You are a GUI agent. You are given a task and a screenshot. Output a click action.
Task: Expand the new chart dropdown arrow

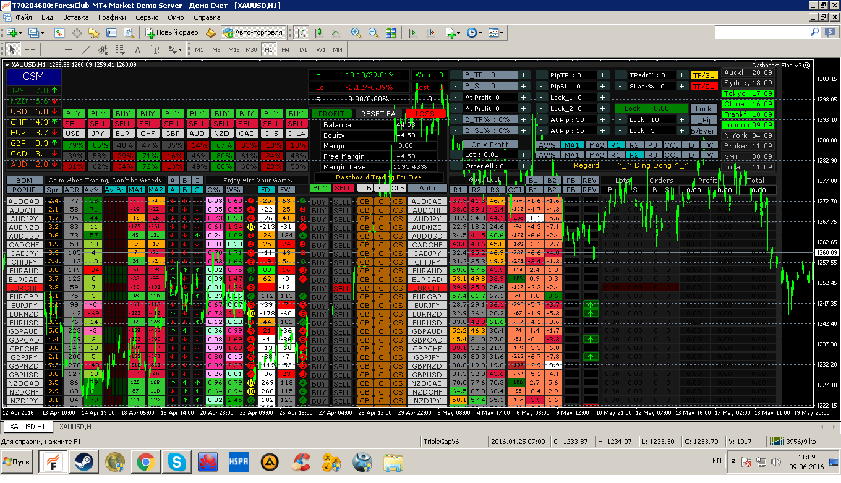click(x=21, y=32)
